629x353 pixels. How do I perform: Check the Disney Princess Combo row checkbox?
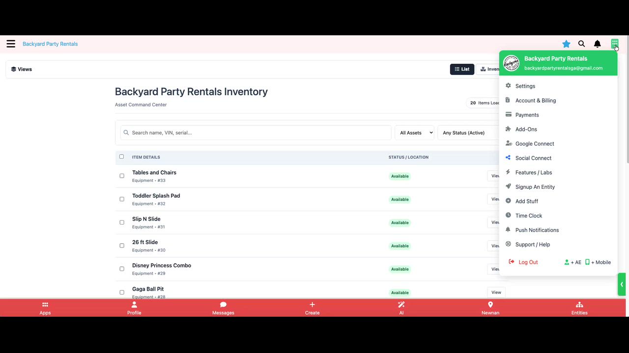click(x=122, y=269)
